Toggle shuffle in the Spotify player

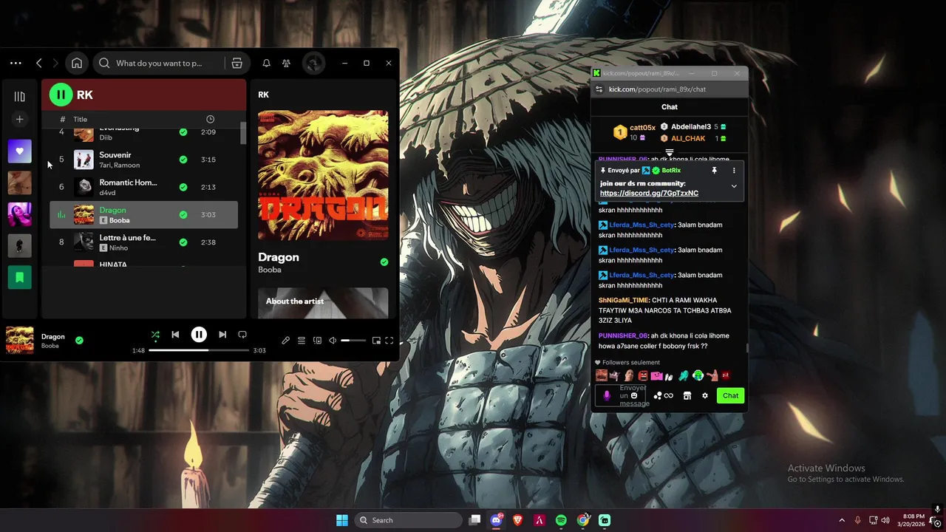[x=155, y=335]
